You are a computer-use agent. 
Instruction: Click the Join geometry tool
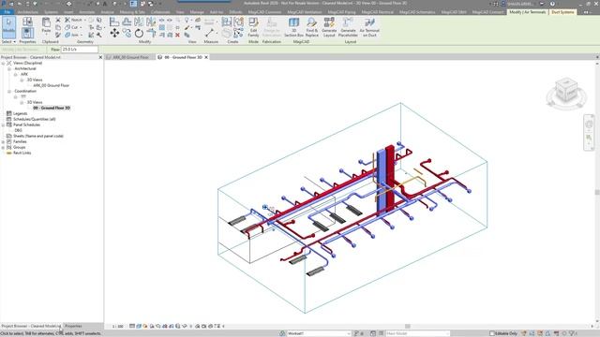[x=73, y=35]
